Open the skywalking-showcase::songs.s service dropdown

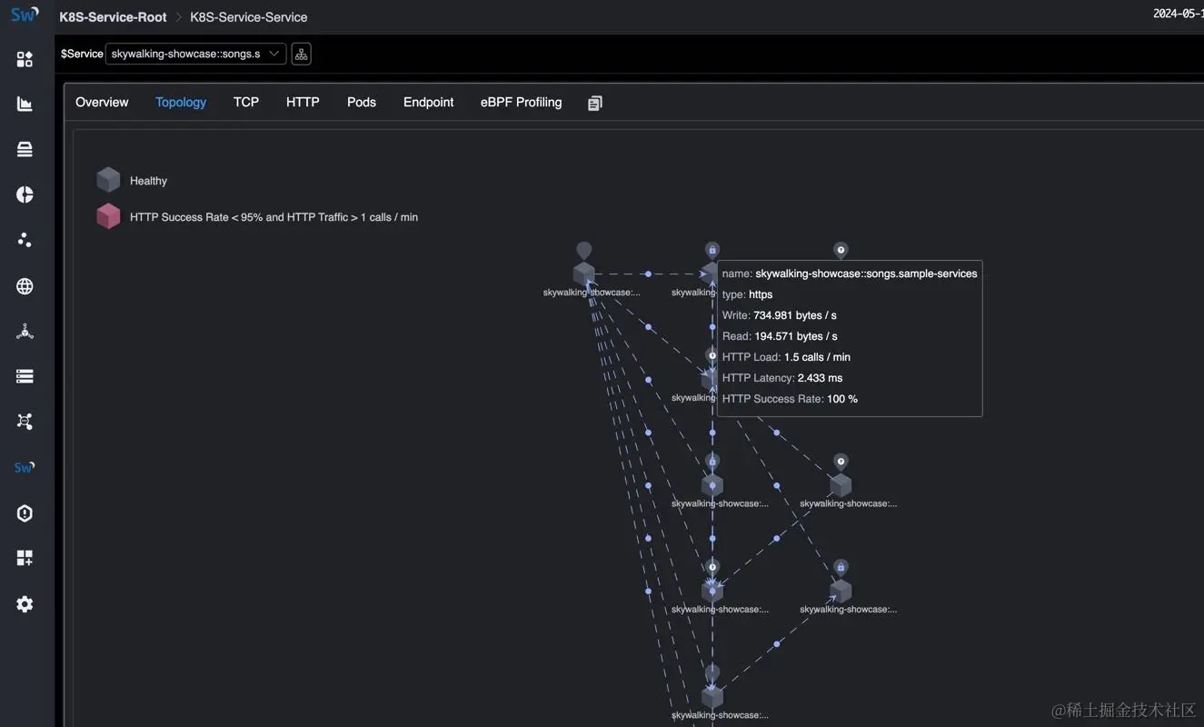click(195, 53)
